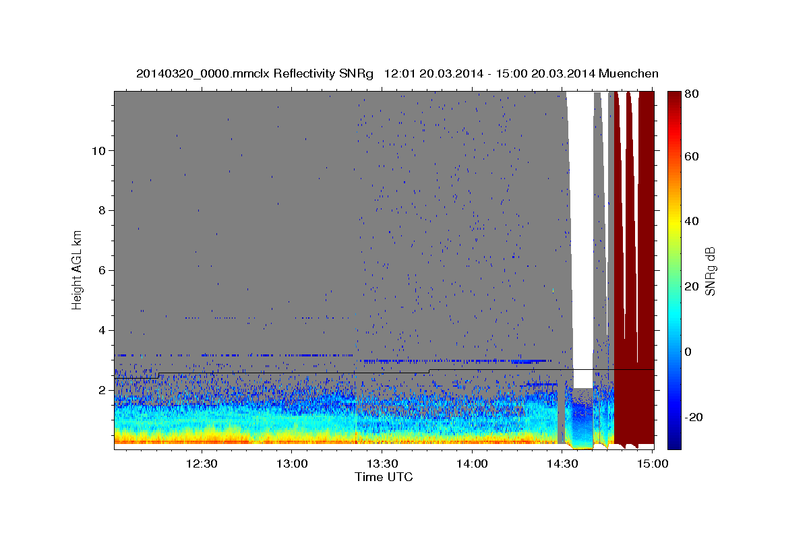Click the 'Time UTC' axis label
The image size is (809, 539).
(384, 477)
